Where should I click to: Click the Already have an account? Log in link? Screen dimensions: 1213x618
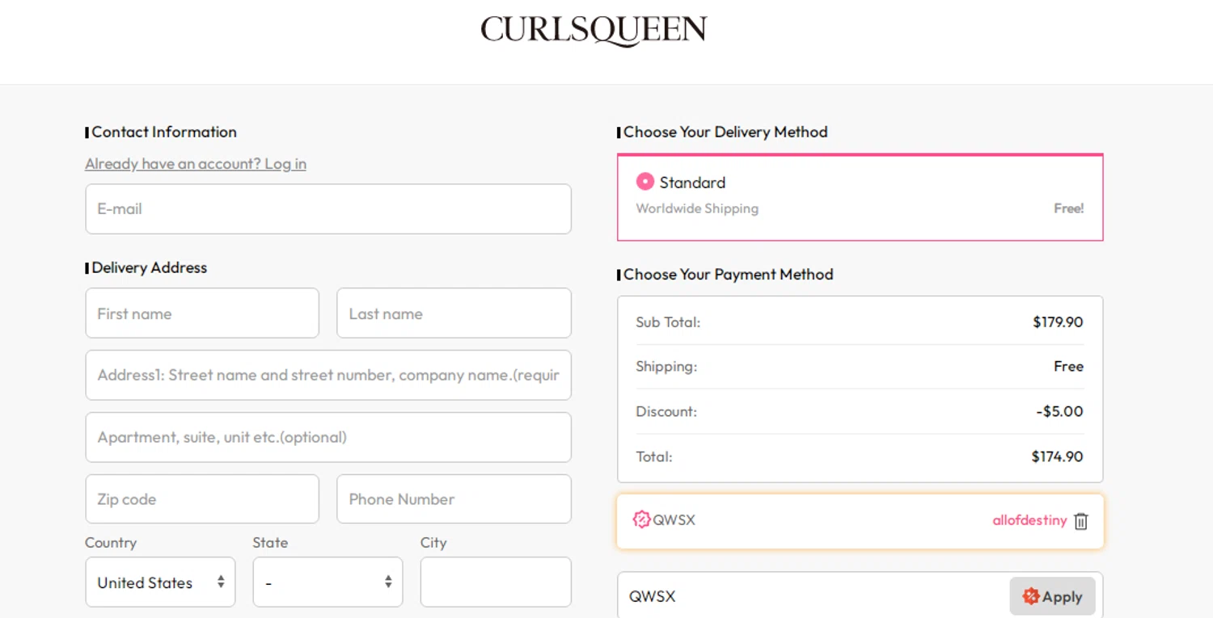pyautogui.click(x=196, y=164)
